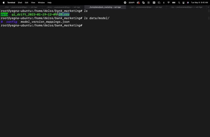Open the Wi-Fi status menu
Viewport: 210px width, 137px height.
[x=168, y=2]
